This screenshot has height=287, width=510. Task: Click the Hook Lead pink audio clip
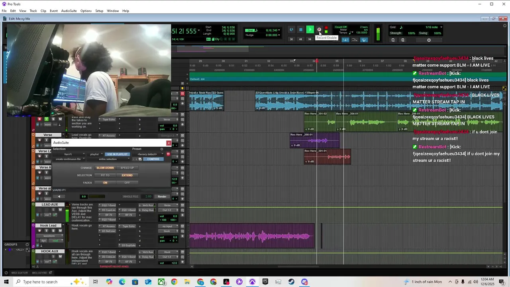click(x=252, y=236)
